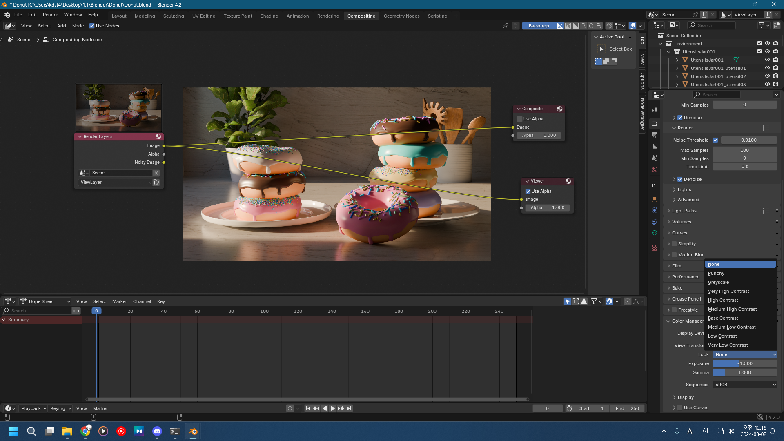The image size is (784, 441).
Task: Toggle the Use Nodes checkbox
Action: pyautogui.click(x=92, y=26)
